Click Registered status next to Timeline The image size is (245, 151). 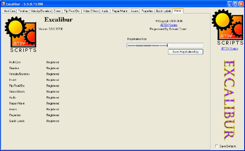[x=53, y=68]
